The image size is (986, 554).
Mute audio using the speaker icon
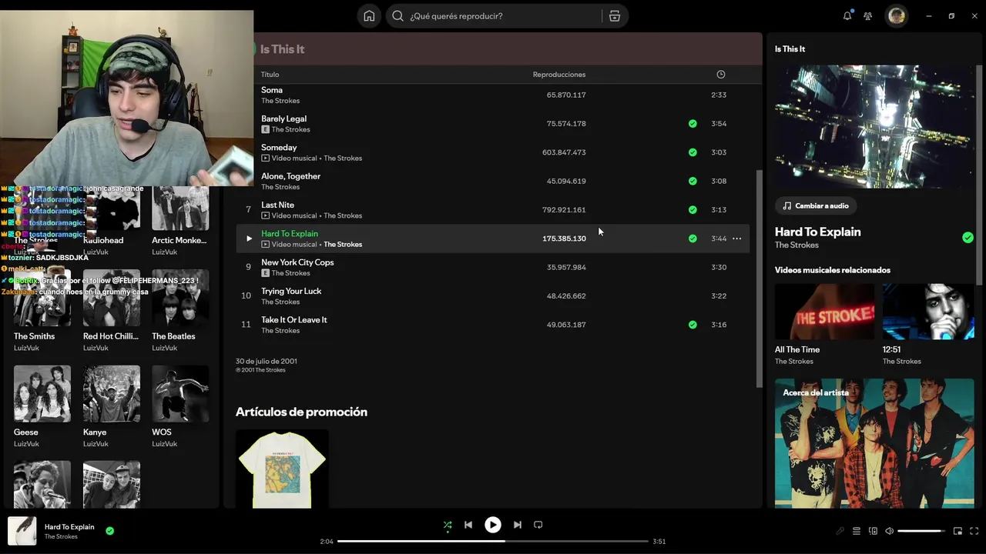click(x=889, y=531)
